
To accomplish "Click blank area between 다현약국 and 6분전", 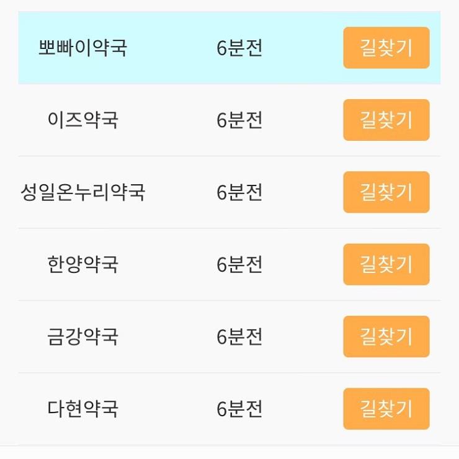I will pos(167,409).
